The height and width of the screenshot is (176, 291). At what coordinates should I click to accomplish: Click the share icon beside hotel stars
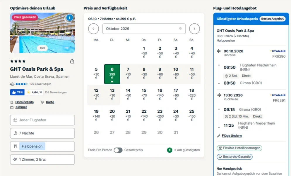[72, 61]
